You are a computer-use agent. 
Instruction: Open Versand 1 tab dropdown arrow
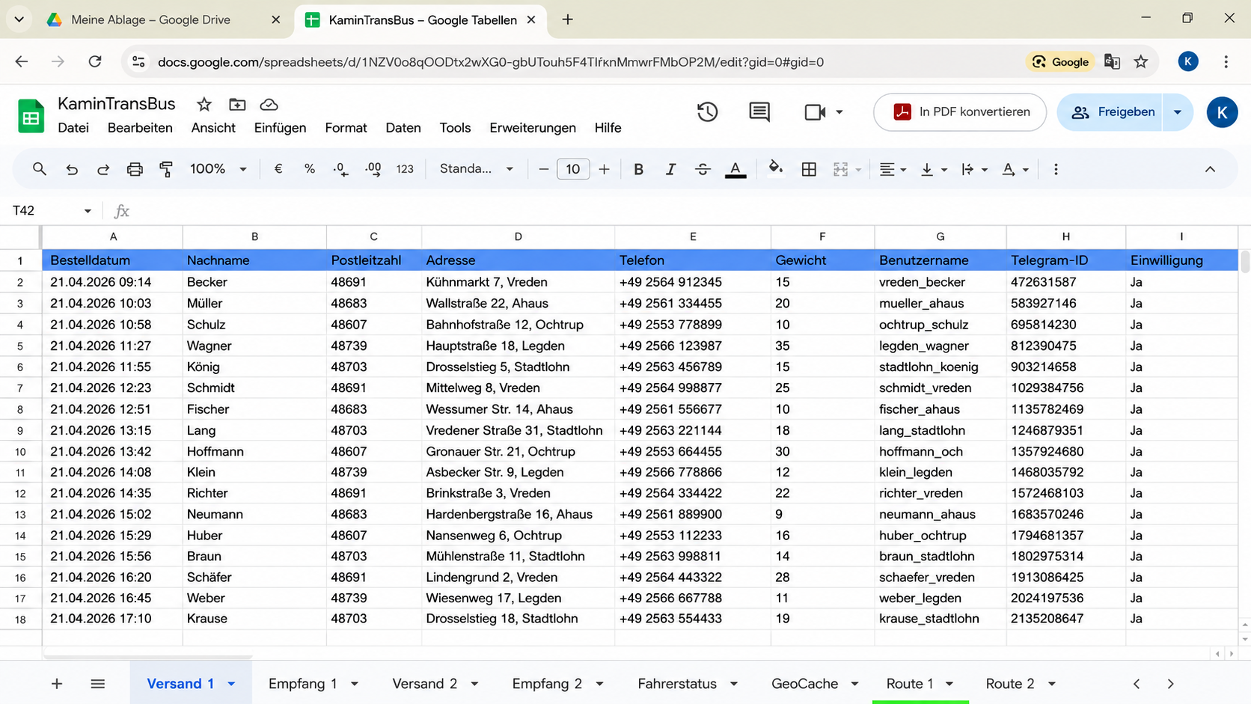pos(231,684)
